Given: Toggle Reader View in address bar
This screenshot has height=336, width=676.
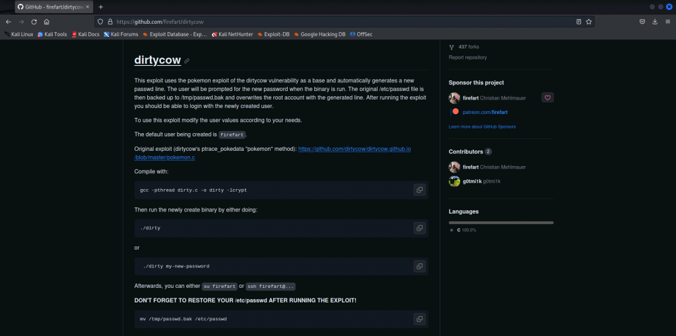Looking at the screenshot, I should pos(578,22).
